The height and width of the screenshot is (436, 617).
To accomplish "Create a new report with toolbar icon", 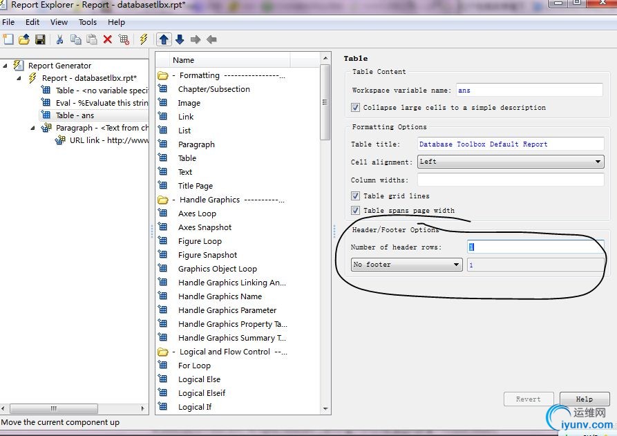I will click(x=8, y=39).
